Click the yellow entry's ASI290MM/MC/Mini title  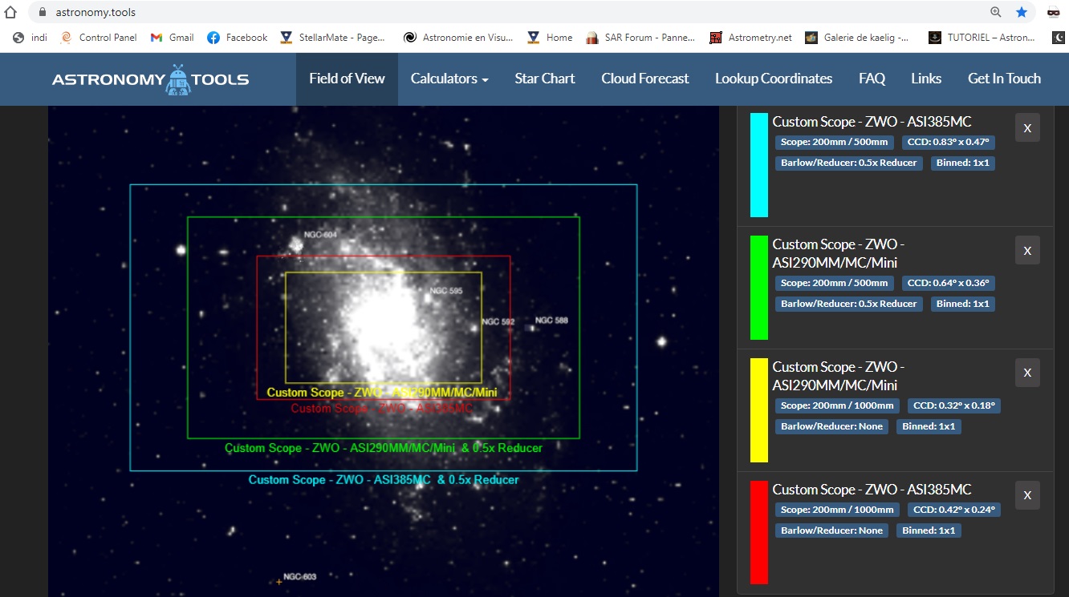click(839, 376)
